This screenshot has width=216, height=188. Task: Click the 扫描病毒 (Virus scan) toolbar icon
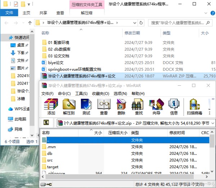coord(194,107)
